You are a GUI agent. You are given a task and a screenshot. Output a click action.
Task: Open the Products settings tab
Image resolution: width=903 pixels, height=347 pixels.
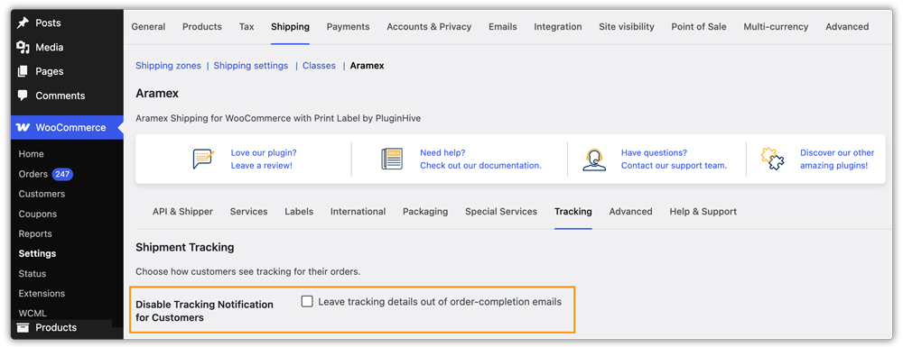(x=202, y=26)
